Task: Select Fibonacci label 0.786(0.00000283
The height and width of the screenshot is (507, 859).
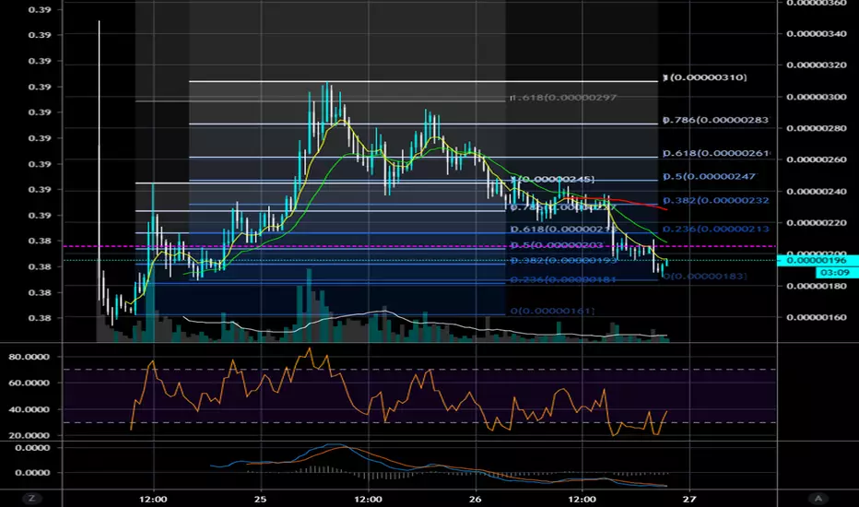Action: coord(715,120)
